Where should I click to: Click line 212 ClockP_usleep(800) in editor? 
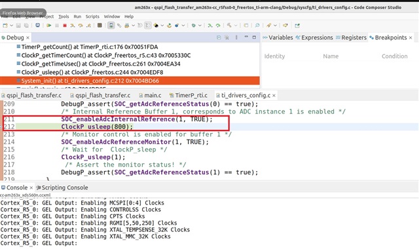click(x=97, y=126)
